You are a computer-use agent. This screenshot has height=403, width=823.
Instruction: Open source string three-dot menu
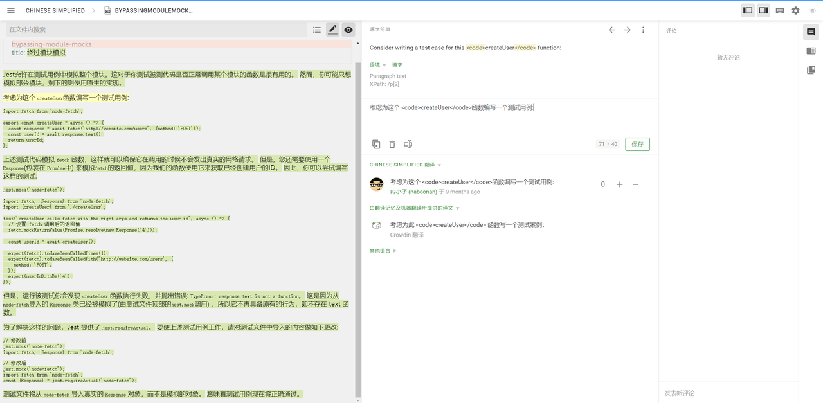pyautogui.click(x=643, y=30)
